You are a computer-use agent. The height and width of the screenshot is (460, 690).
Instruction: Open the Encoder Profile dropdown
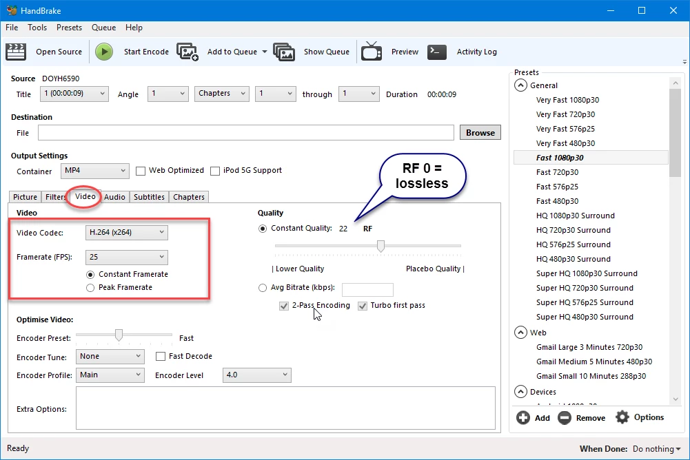coord(110,375)
